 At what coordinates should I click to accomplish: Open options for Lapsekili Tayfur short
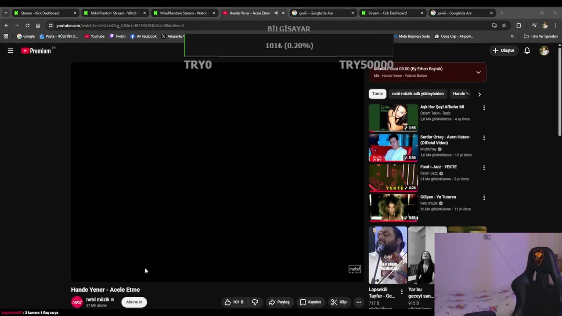point(402,291)
